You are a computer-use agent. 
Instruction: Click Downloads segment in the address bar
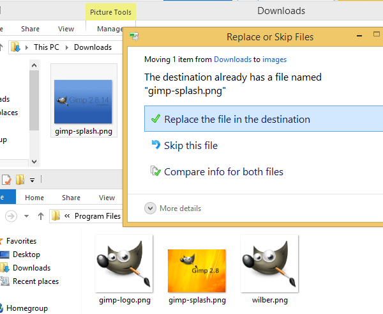93,47
